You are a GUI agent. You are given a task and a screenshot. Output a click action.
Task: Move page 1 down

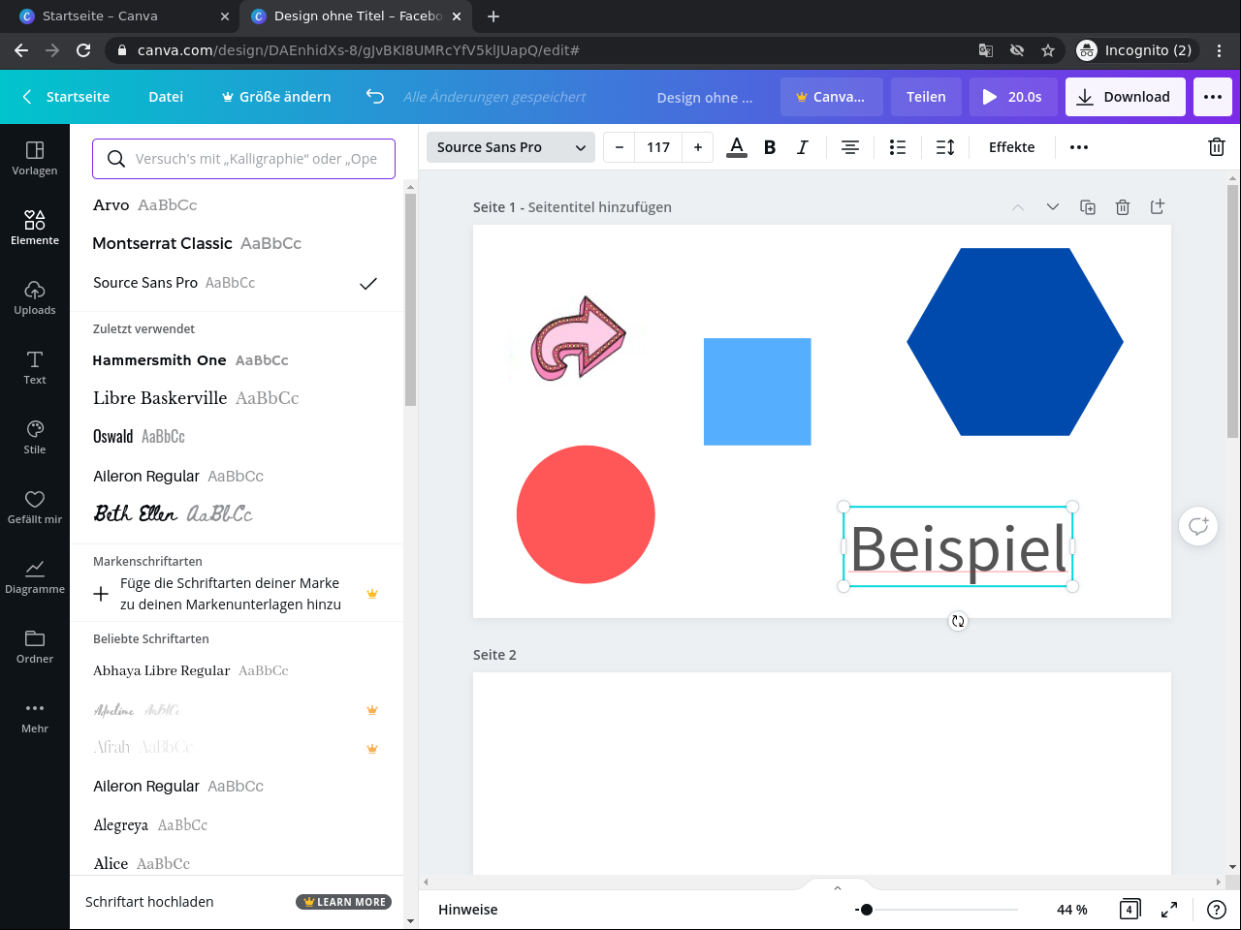[x=1053, y=207]
